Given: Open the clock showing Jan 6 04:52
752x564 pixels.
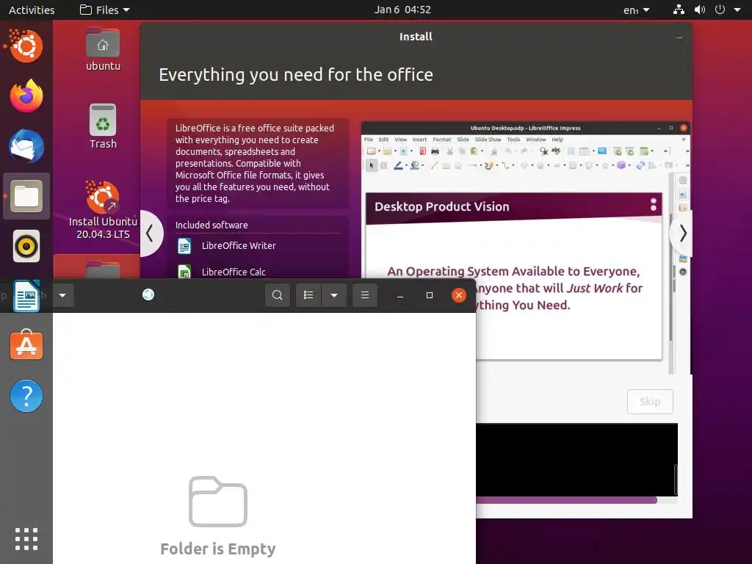Looking at the screenshot, I should [402, 10].
